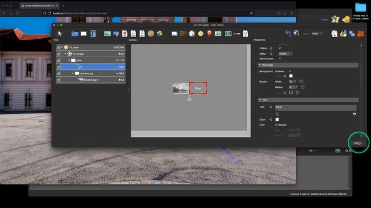The width and height of the screenshot is (371, 208).
Task: Toggle the Hand Cursor checkbox
Action: 280,58
